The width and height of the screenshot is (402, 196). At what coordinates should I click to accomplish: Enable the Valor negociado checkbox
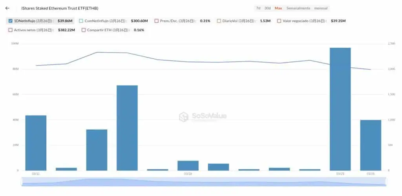(279, 21)
